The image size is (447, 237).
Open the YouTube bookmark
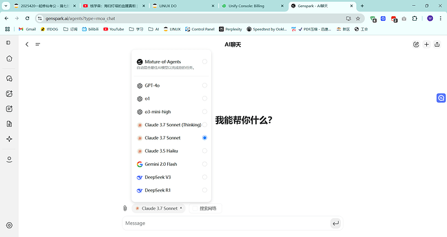click(113, 29)
